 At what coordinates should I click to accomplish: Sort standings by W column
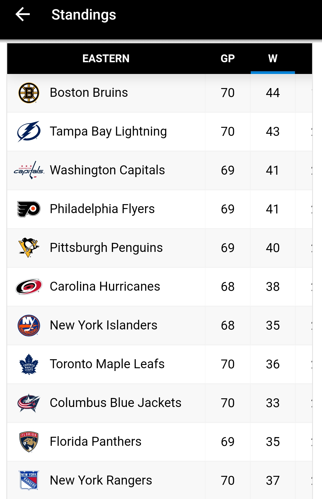(x=273, y=58)
